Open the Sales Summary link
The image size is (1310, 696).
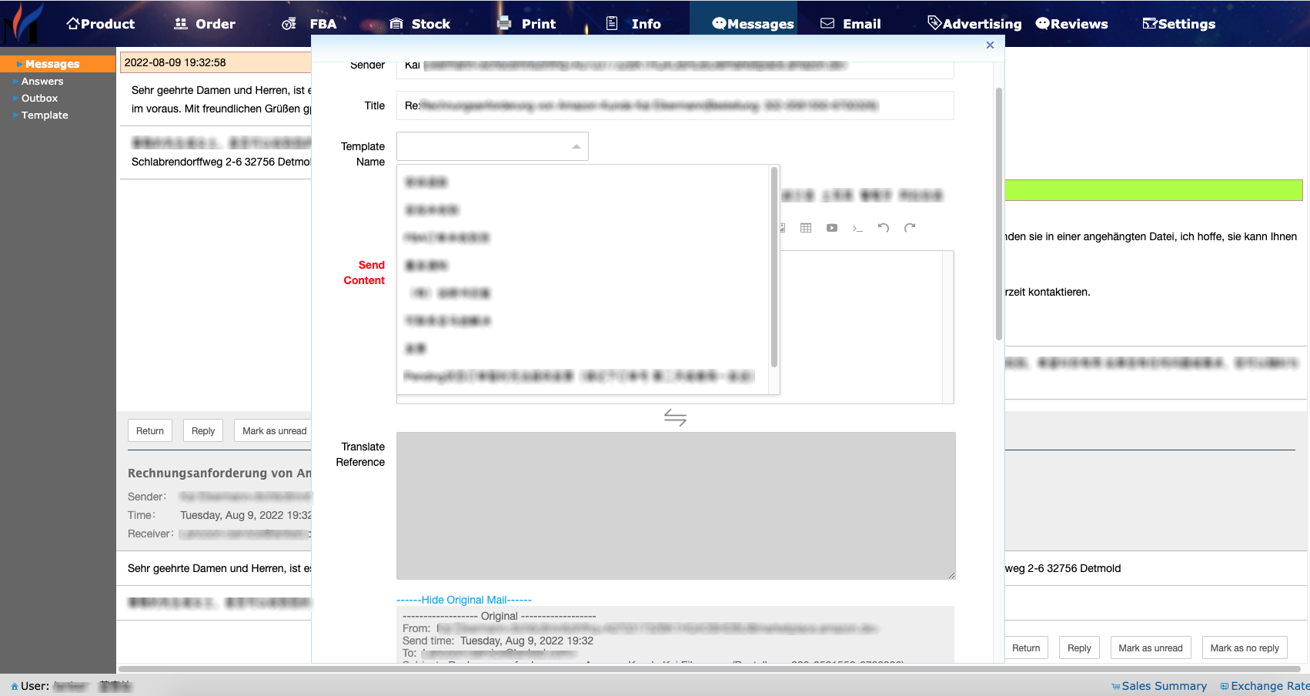(1163, 686)
